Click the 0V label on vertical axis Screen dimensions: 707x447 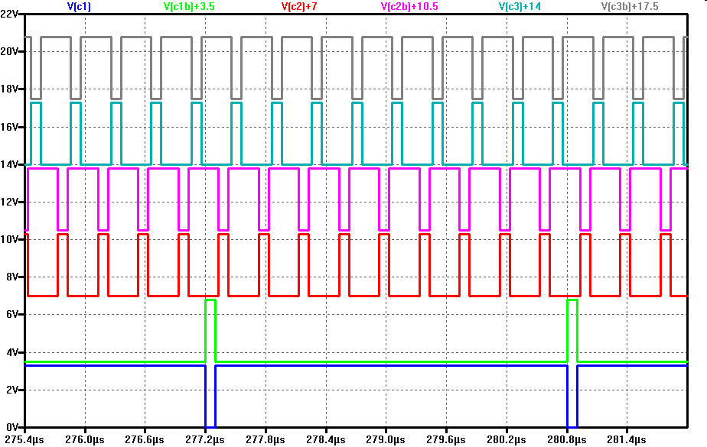pyautogui.click(x=14, y=426)
